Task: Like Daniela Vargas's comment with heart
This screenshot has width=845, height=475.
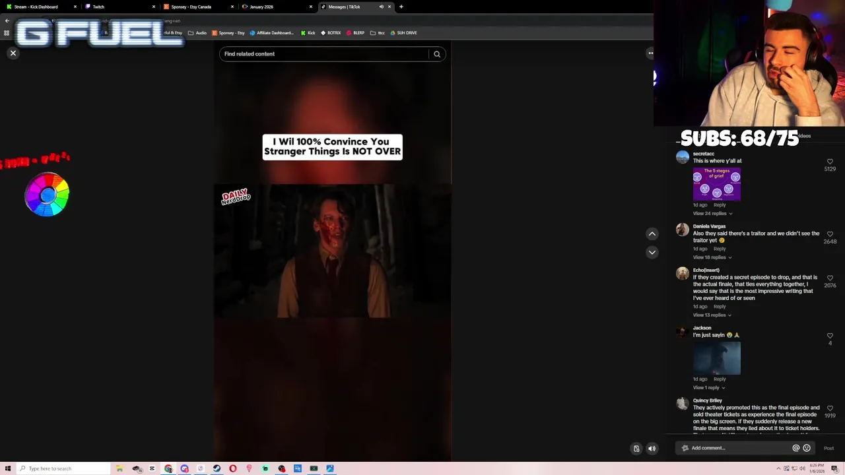Action: click(830, 234)
